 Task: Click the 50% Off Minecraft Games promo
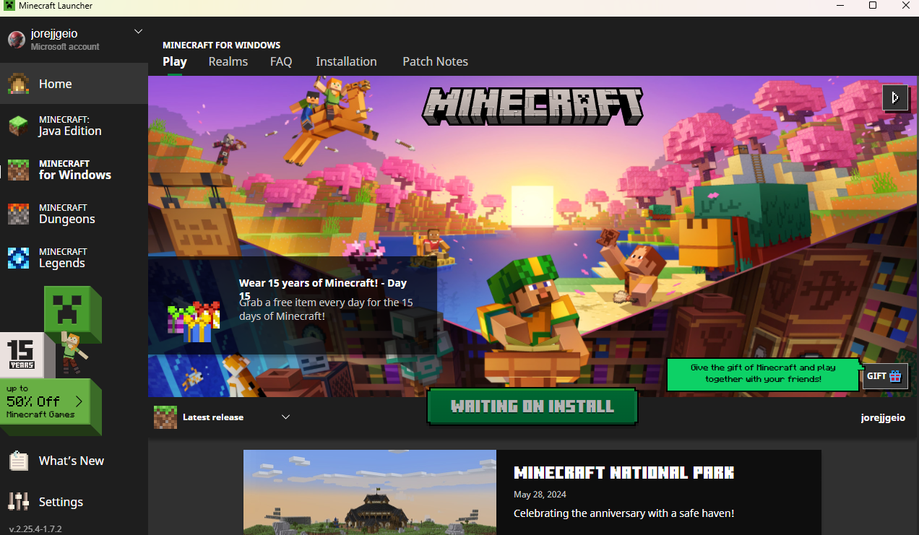[x=45, y=401]
